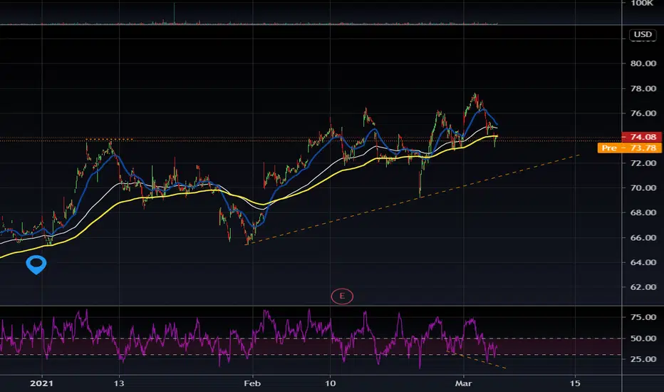Click the RSI 50.00 scale label
This screenshot has height=392, width=664.
click(x=643, y=339)
